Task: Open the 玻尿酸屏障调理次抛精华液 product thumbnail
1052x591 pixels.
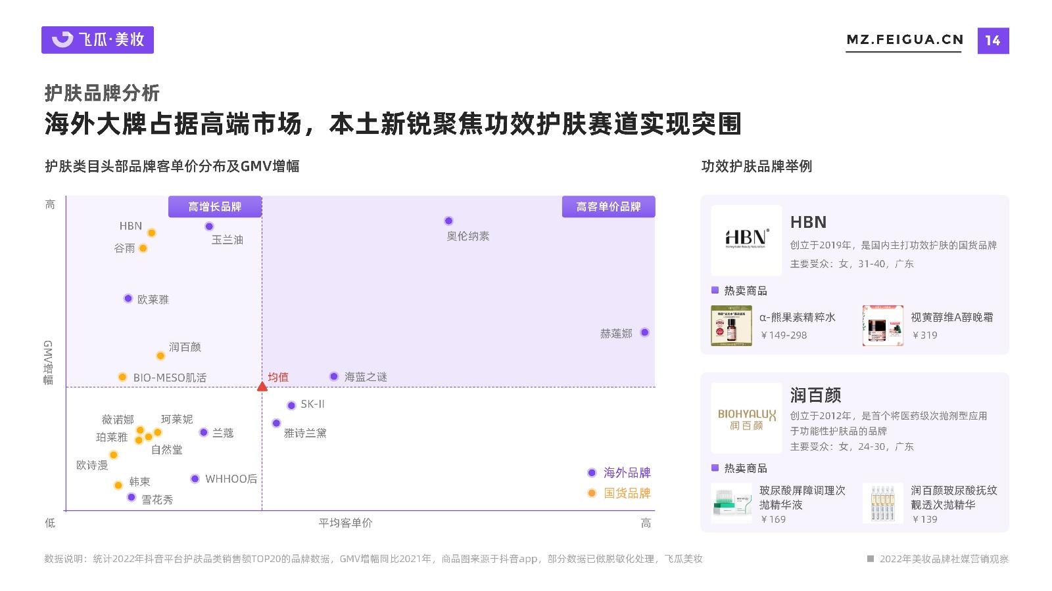Action: click(731, 504)
